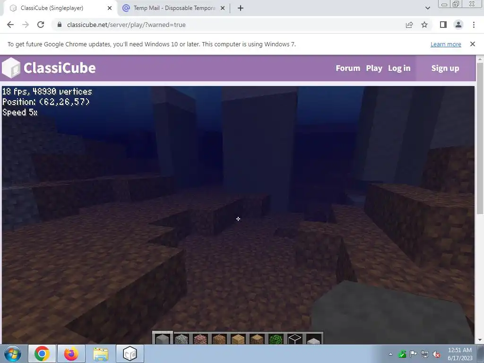Share this page from the address bar
This screenshot has height=363, width=484.
point(409,25)
